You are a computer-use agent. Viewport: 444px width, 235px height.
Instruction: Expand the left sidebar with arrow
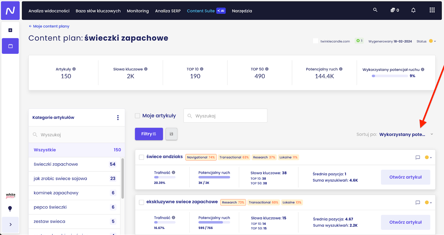(x=10, y=224)
